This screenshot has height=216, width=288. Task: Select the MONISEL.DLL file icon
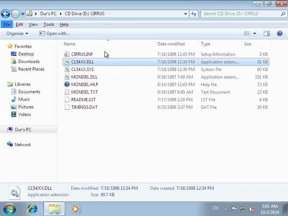(x=67, y=77)
